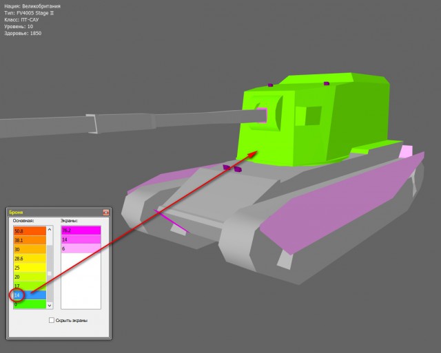This screenshot has width=441, height=353.
Task: Select the yellow 25 armor value
Action: pyautogui.click(x=30, y=268)
